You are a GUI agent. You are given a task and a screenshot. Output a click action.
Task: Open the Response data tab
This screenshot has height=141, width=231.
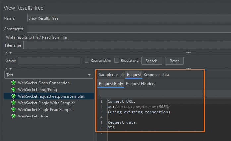click(x=156, y=75)
